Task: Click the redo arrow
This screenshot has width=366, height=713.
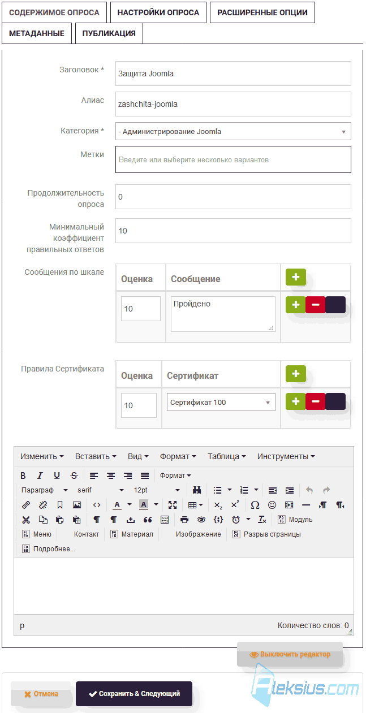Action: 326,490
